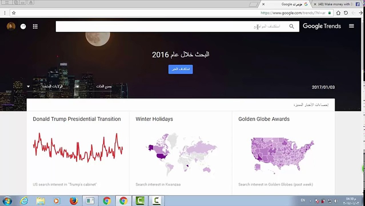Launch Internet Explorer from the taskbar
The height and width of the screenshot is (206, 365).
tap(24, 201)
